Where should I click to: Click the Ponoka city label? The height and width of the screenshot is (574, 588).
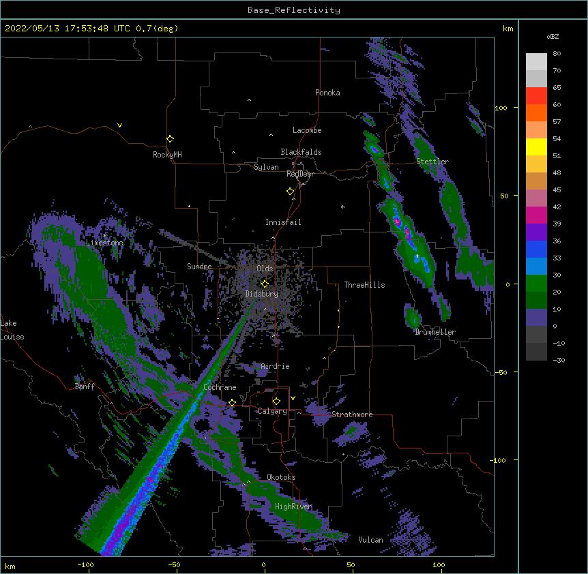pyautogui.click(x=327, y=93)
